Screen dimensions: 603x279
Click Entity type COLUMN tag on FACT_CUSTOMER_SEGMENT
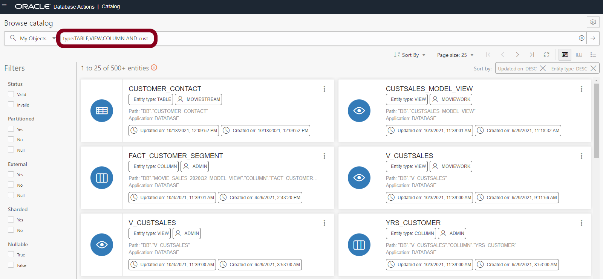(154, 166)
